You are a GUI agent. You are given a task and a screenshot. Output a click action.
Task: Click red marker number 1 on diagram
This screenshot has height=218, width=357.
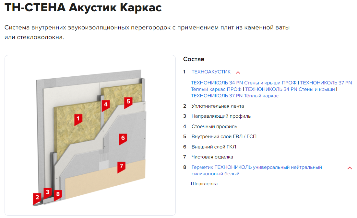click(x=78, y=120)
